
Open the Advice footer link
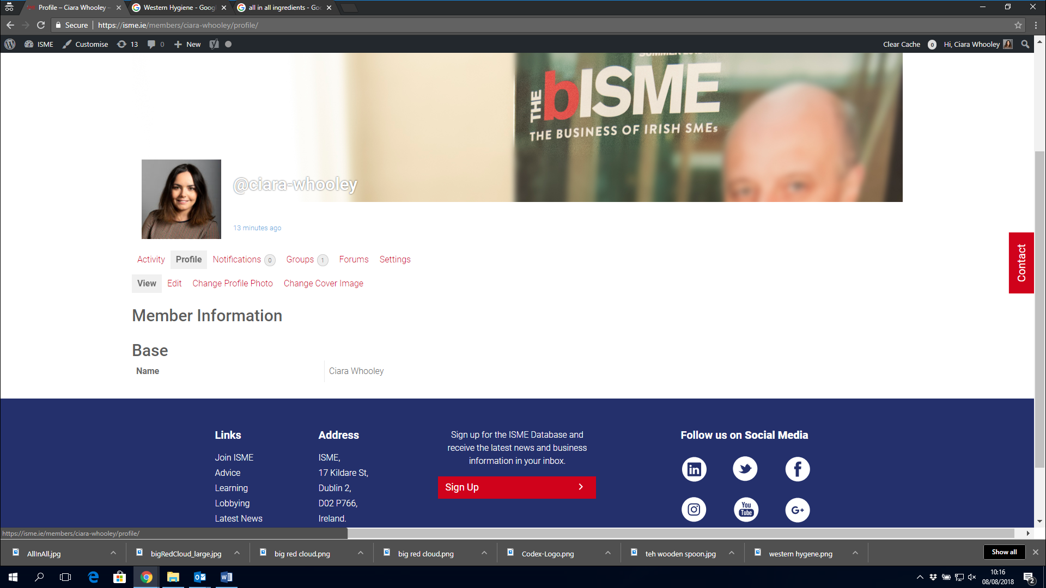[x=228, y=473]
